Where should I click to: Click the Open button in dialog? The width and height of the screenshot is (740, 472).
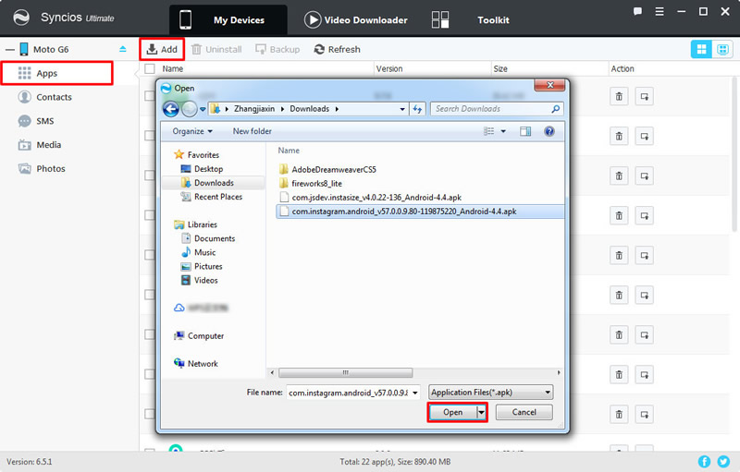pyautogui.click(x=453, y=412)
